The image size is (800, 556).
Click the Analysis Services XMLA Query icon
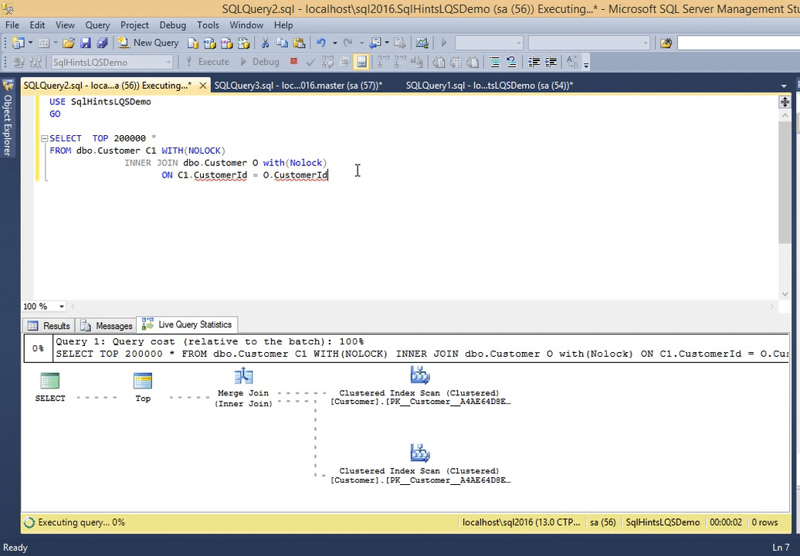(243, 42)
